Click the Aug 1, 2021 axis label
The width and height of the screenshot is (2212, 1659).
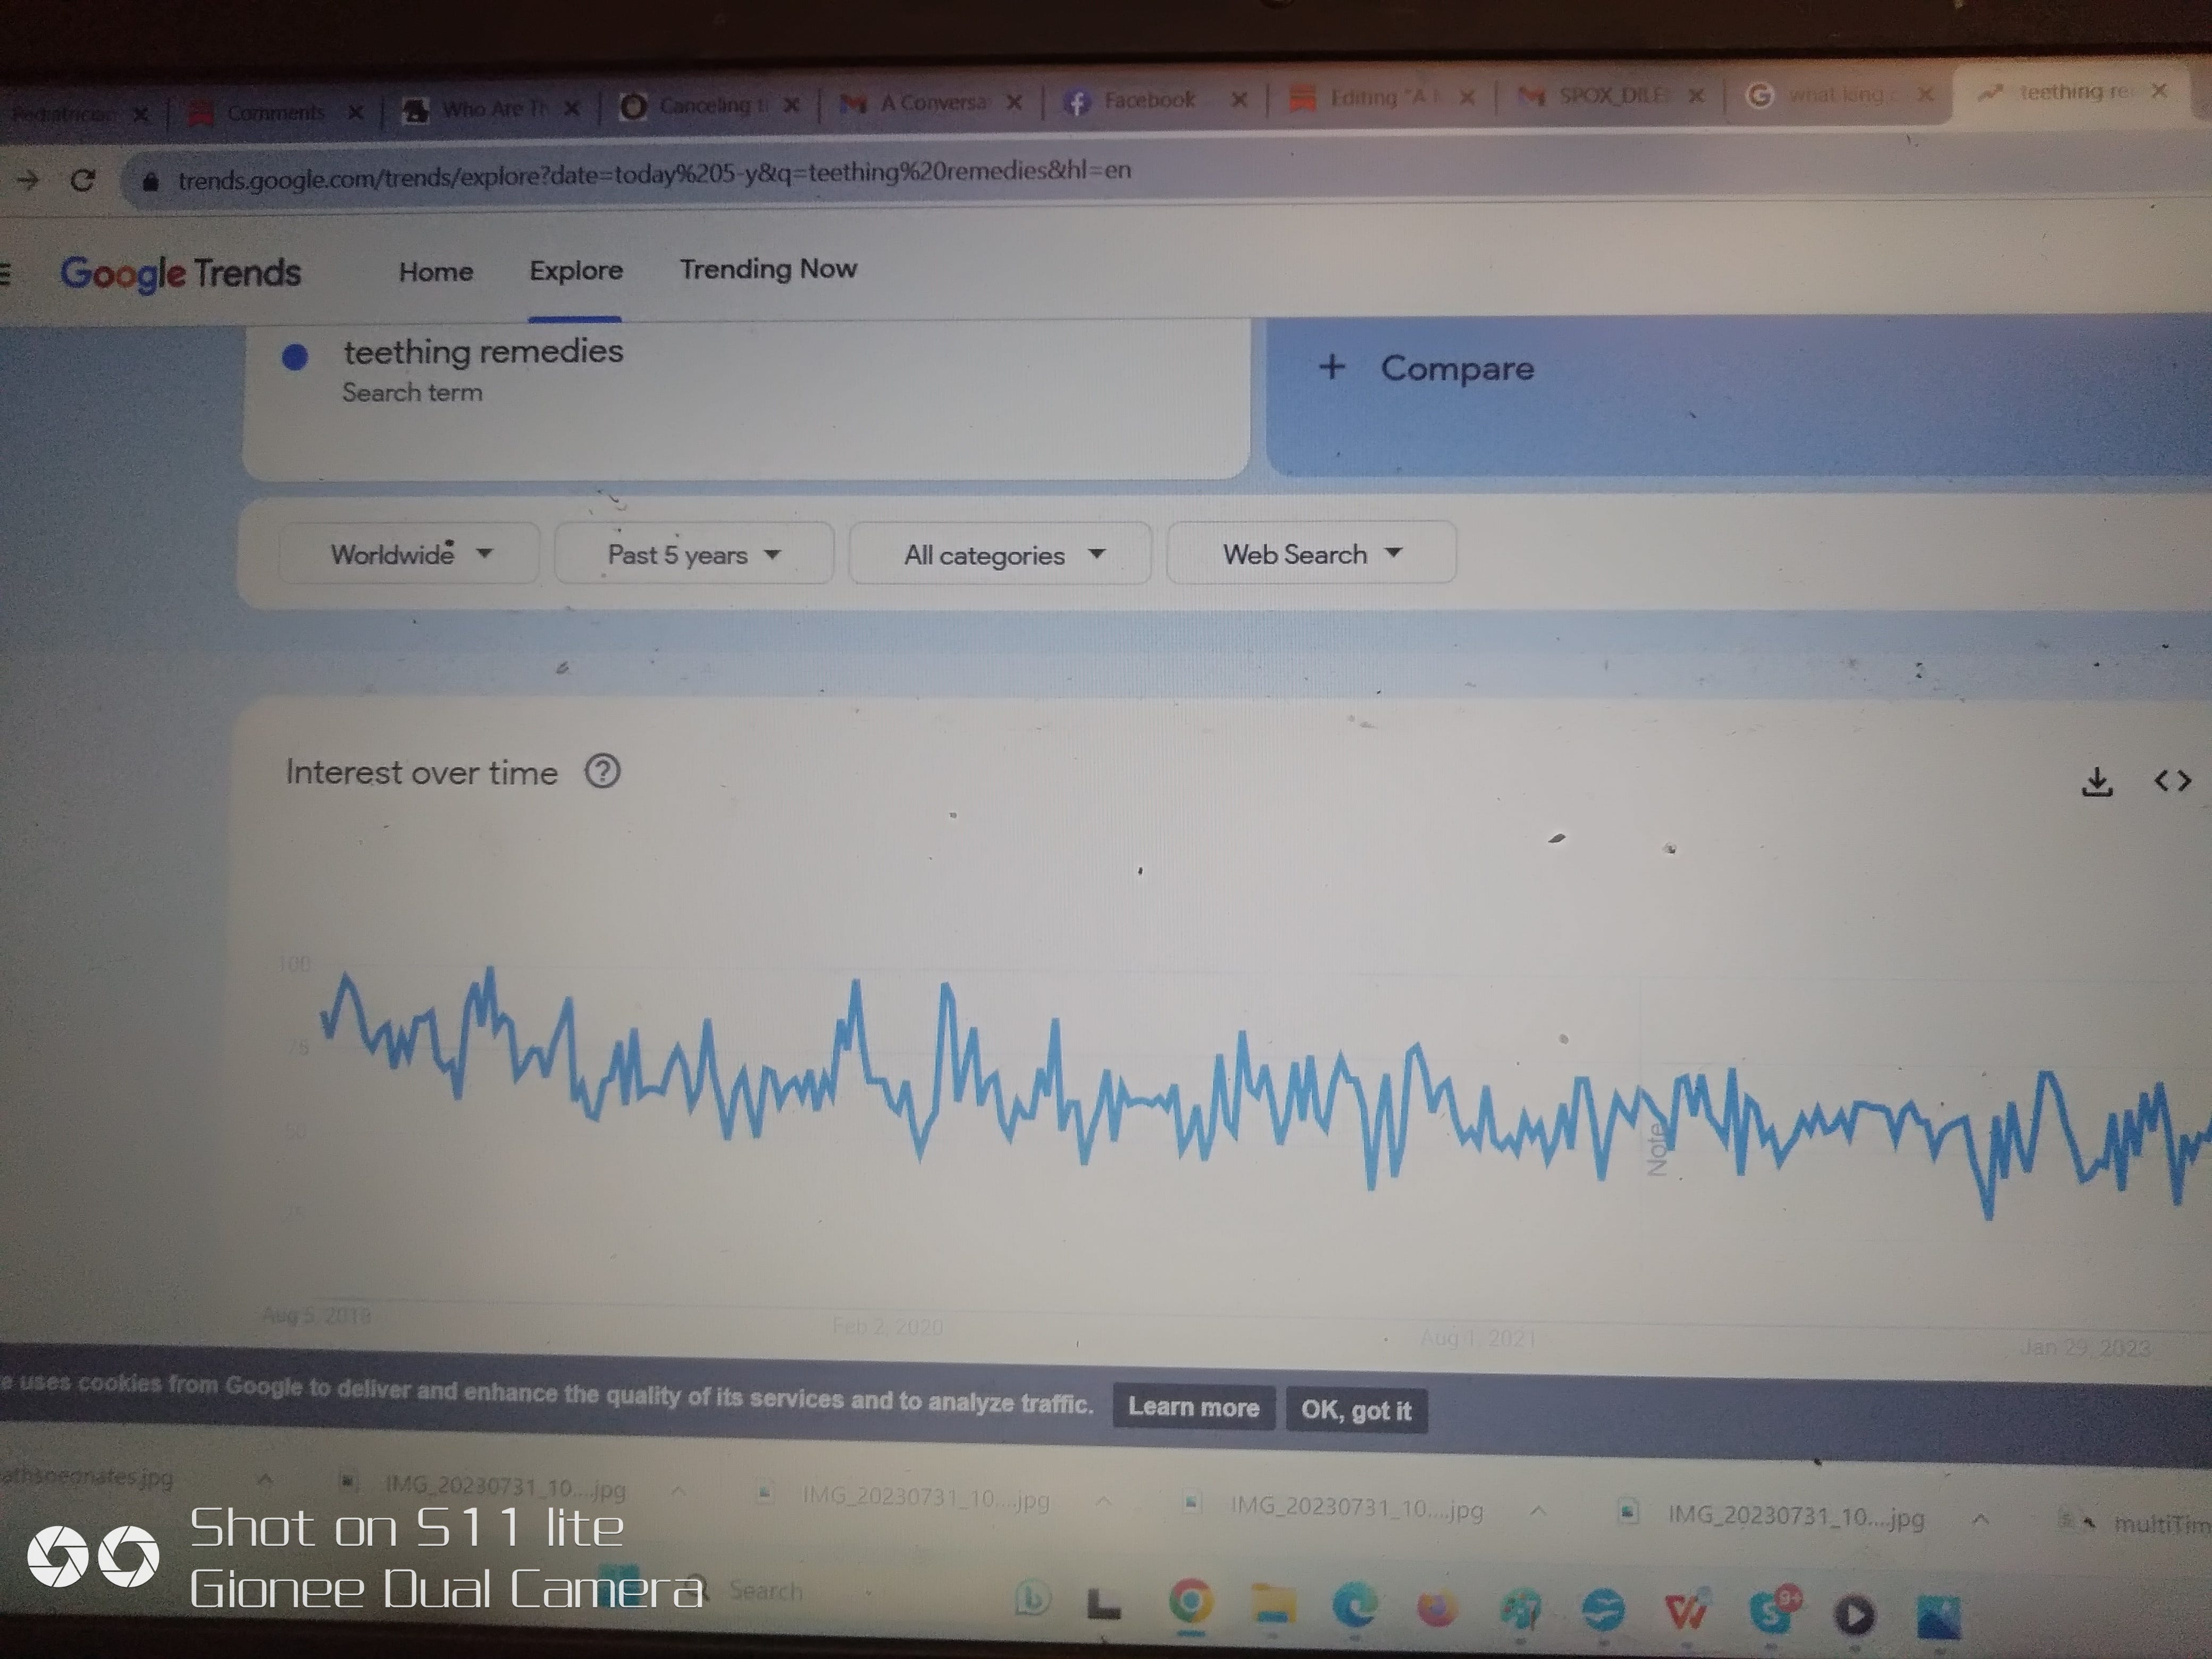coord(1477,1337)
